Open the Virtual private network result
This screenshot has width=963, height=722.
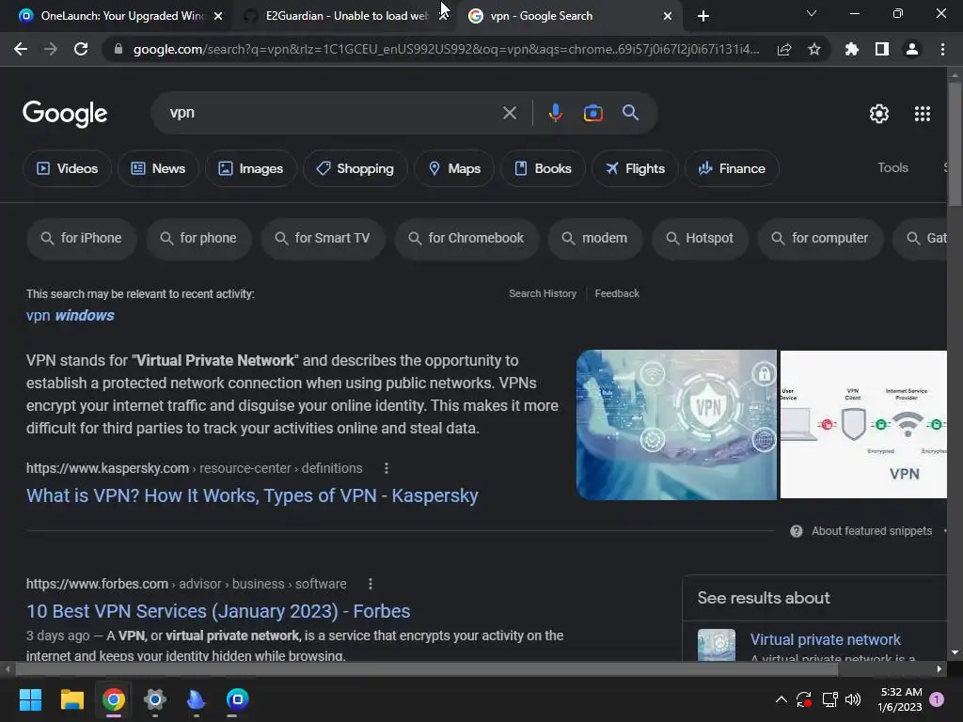click(825, 639)
